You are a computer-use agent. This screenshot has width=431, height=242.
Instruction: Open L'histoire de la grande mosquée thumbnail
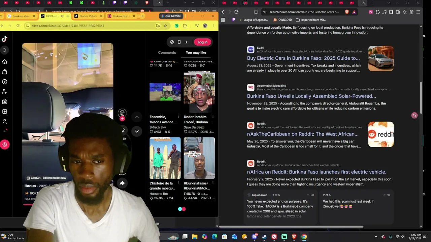[165, 158]
